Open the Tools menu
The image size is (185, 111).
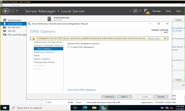pos(168,11)
